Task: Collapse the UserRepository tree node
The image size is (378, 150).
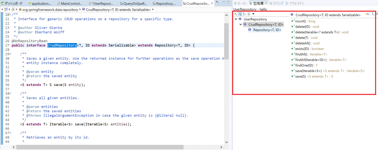Action: 236,19
